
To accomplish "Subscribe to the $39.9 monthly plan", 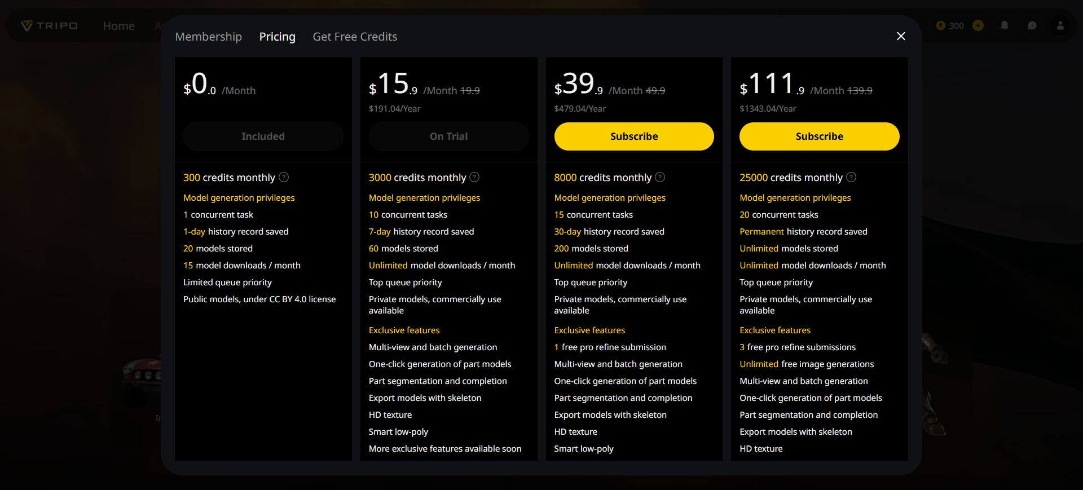I will [x=634, y=136].
